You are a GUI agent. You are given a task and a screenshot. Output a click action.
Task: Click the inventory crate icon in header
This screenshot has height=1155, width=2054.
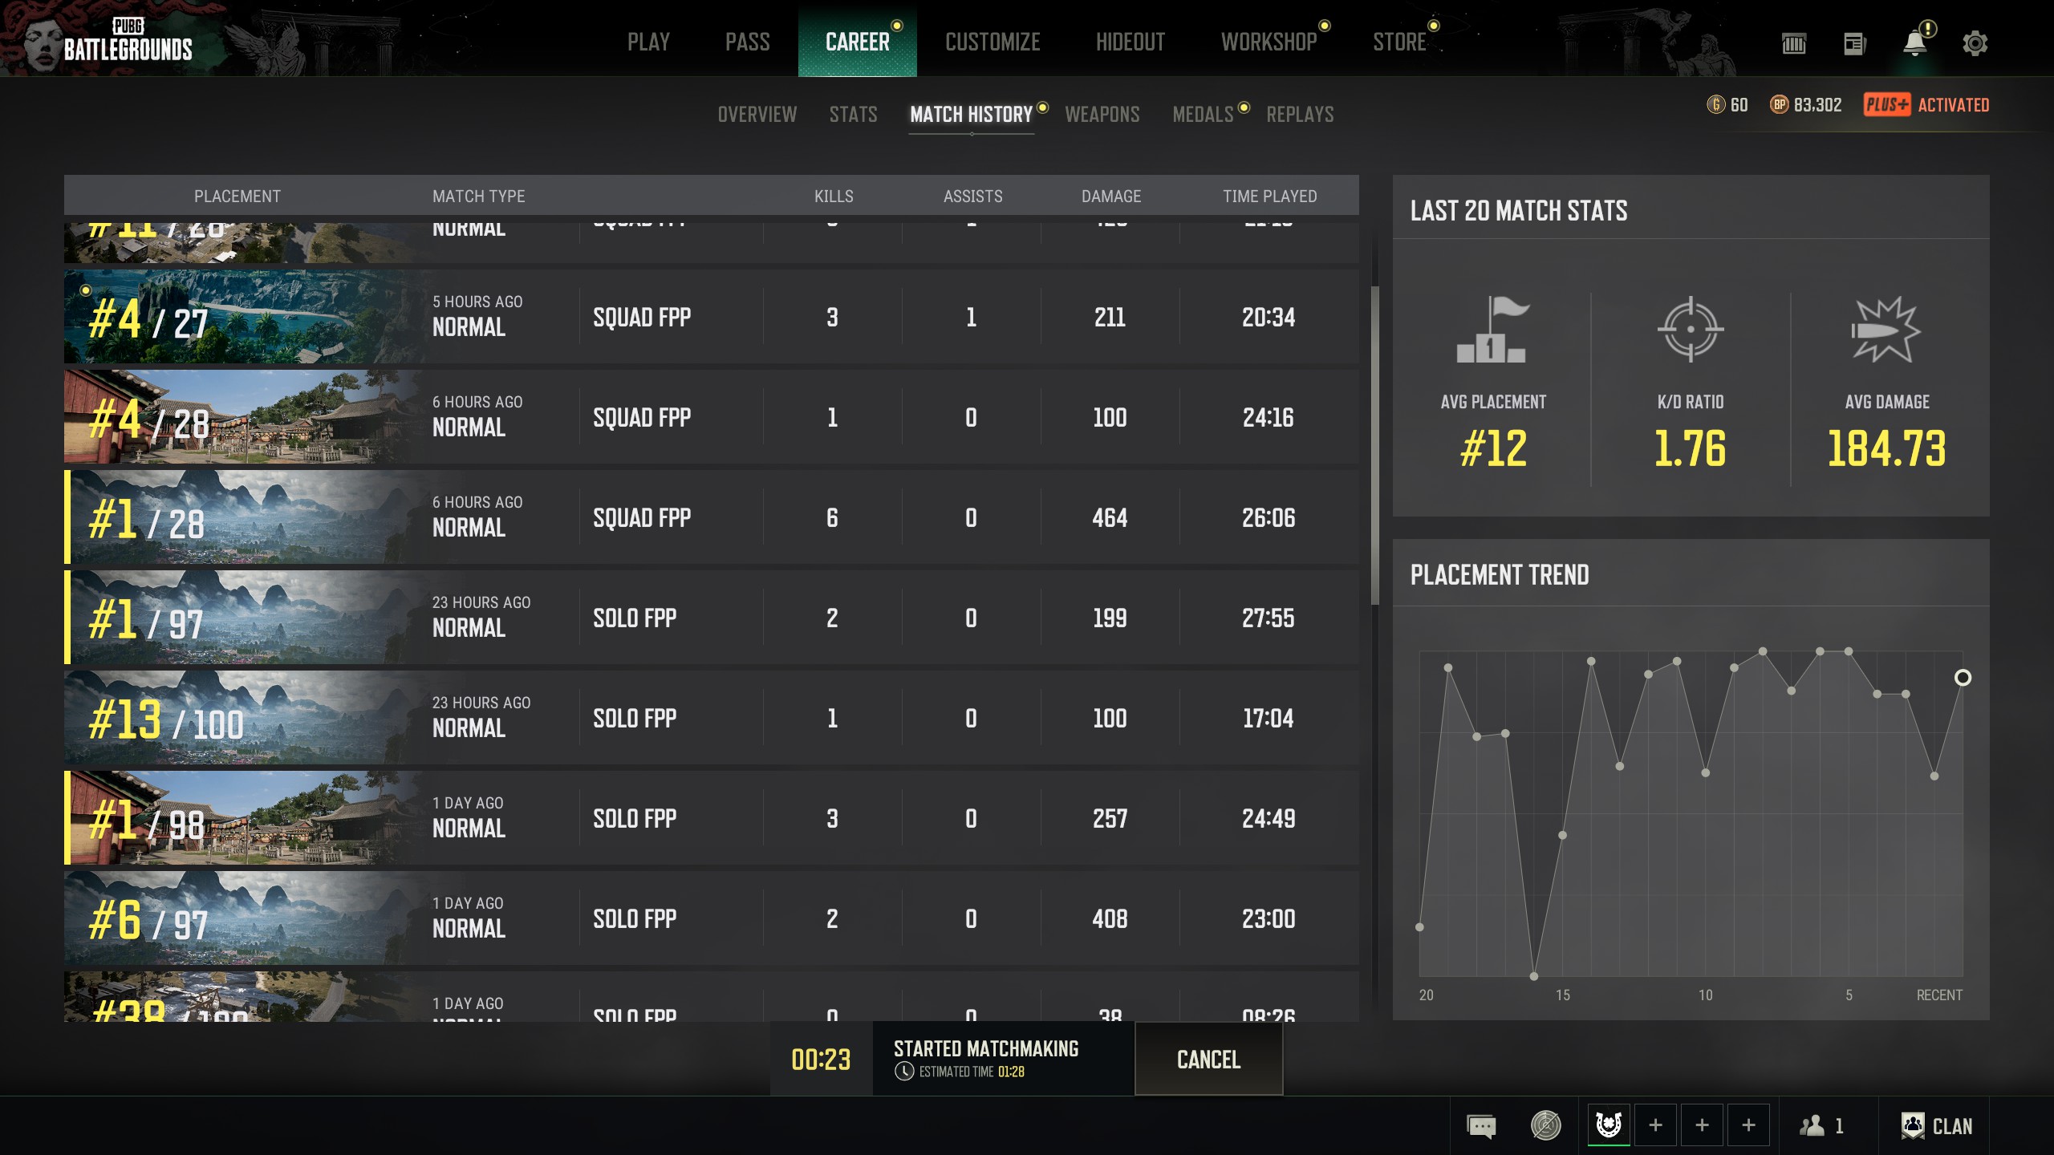tap(1794, 43)
